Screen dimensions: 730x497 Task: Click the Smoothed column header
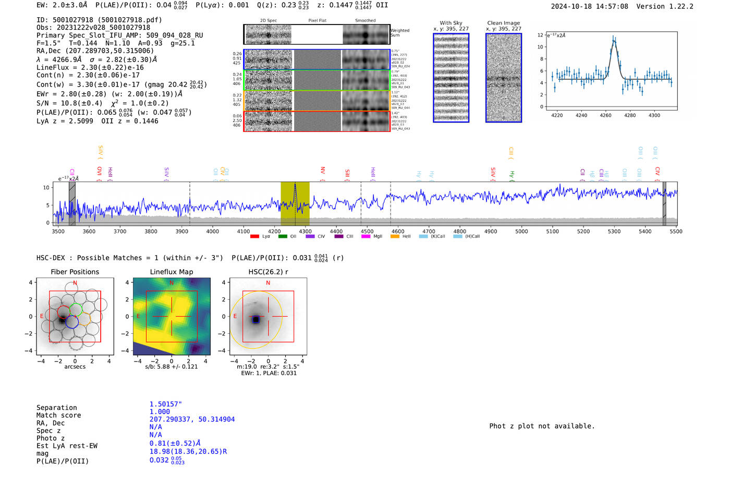click(365, 21)
